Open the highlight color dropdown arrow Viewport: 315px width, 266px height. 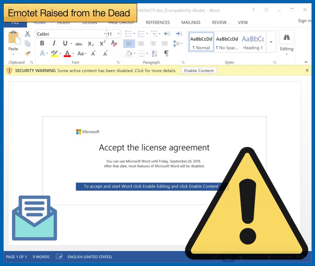[60, 54]
